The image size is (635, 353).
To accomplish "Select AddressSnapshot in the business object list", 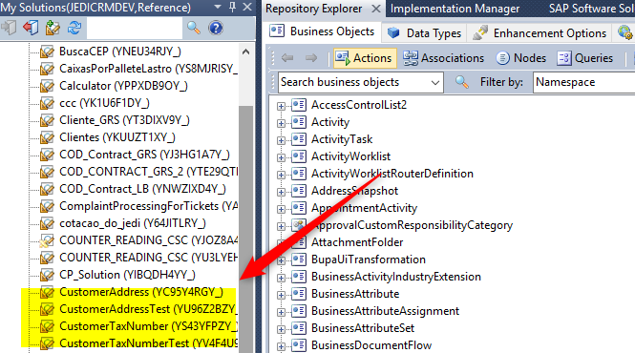I will (x=354, y=191).
